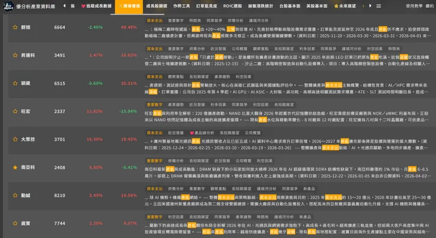Select the highlighted orange active tab
This screenshot has height=238, width=436.
pos(129,6)
